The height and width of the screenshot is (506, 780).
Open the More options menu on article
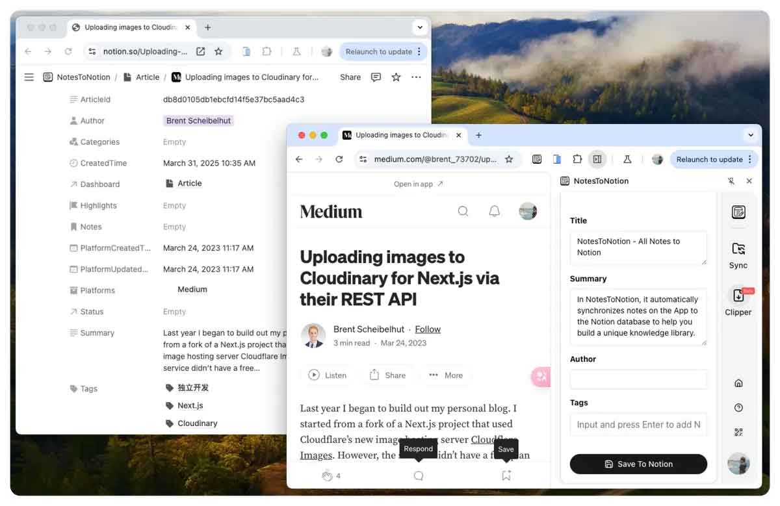click(446, 375)
